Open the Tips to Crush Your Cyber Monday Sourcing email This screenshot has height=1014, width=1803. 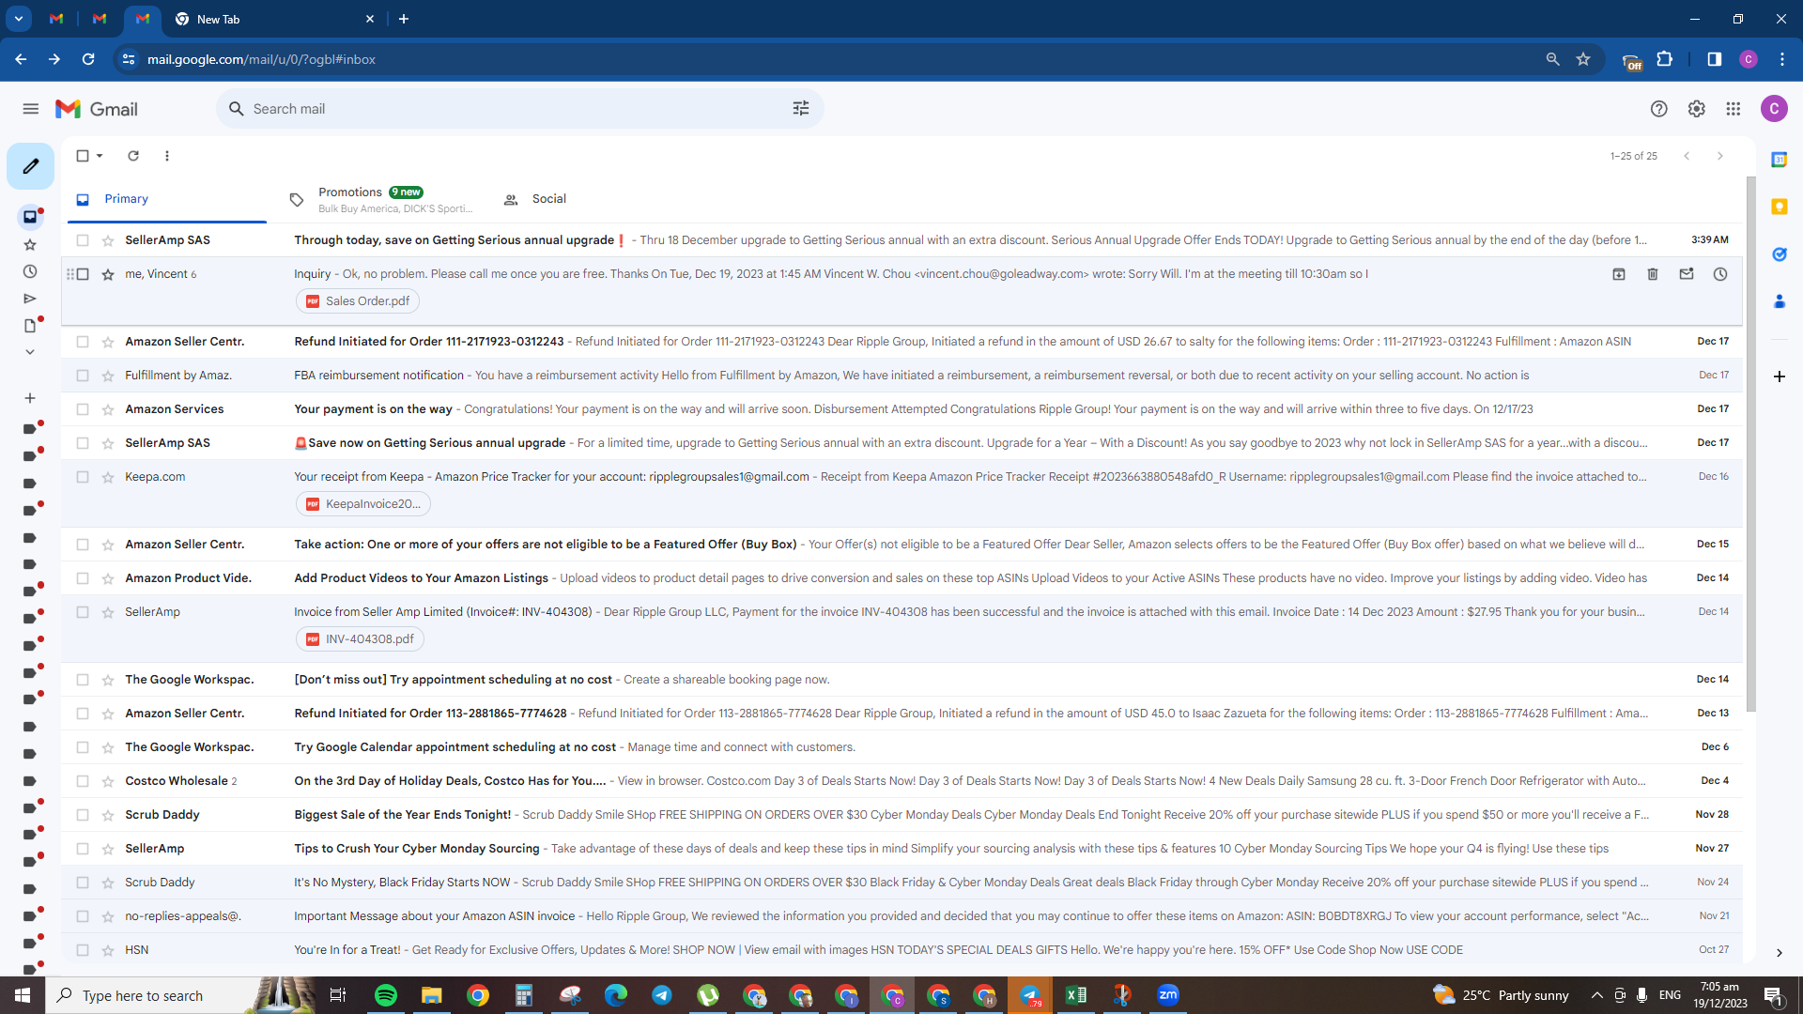(x=901, y=849)
